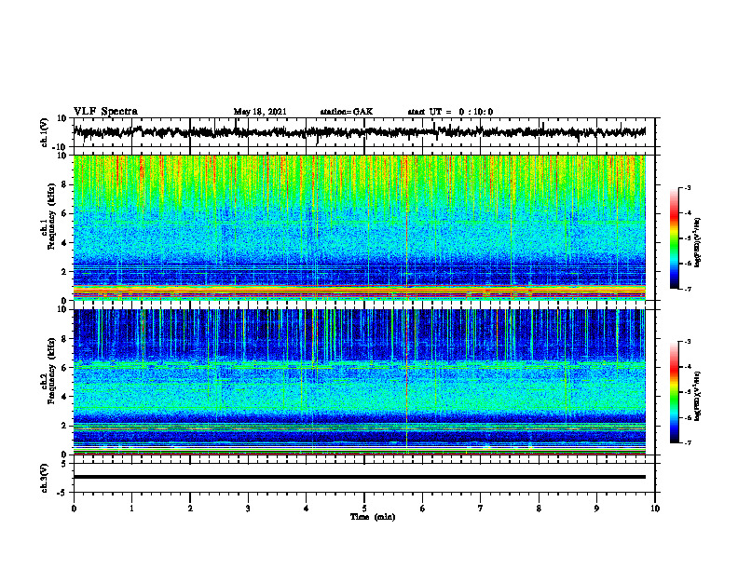This screenshot has height=570, width=738.
Task: Click time axis tick label "4"
Action: click(307, 509)
